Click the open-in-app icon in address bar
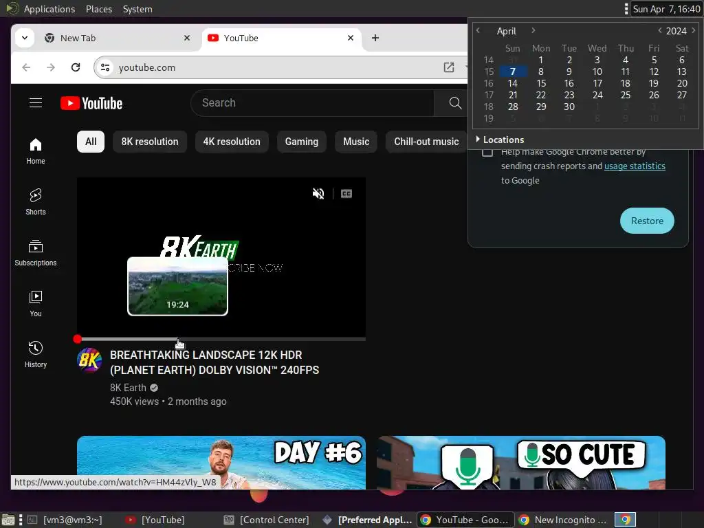The height and width of the screenshot is (528, 704). coord(448,67)
